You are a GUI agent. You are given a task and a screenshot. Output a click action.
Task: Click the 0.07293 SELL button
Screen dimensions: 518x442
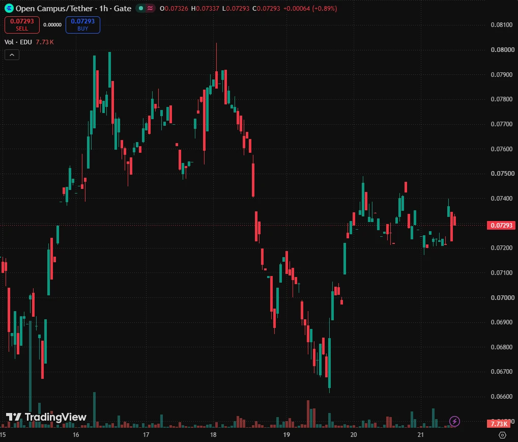click(22, 25)
